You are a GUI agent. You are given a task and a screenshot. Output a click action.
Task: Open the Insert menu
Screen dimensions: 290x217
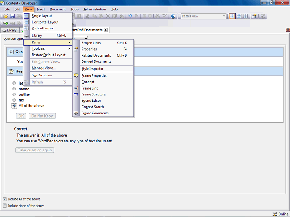[41, 9]
